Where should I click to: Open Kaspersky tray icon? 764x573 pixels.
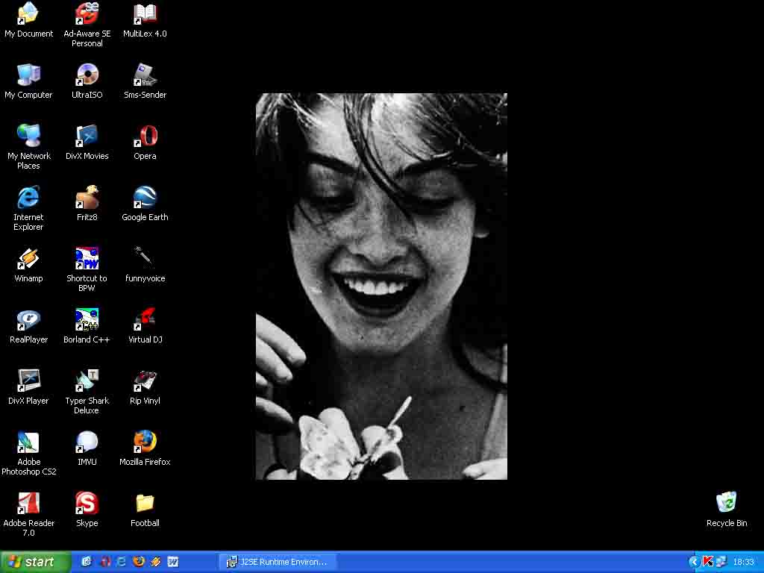[708, 562]
